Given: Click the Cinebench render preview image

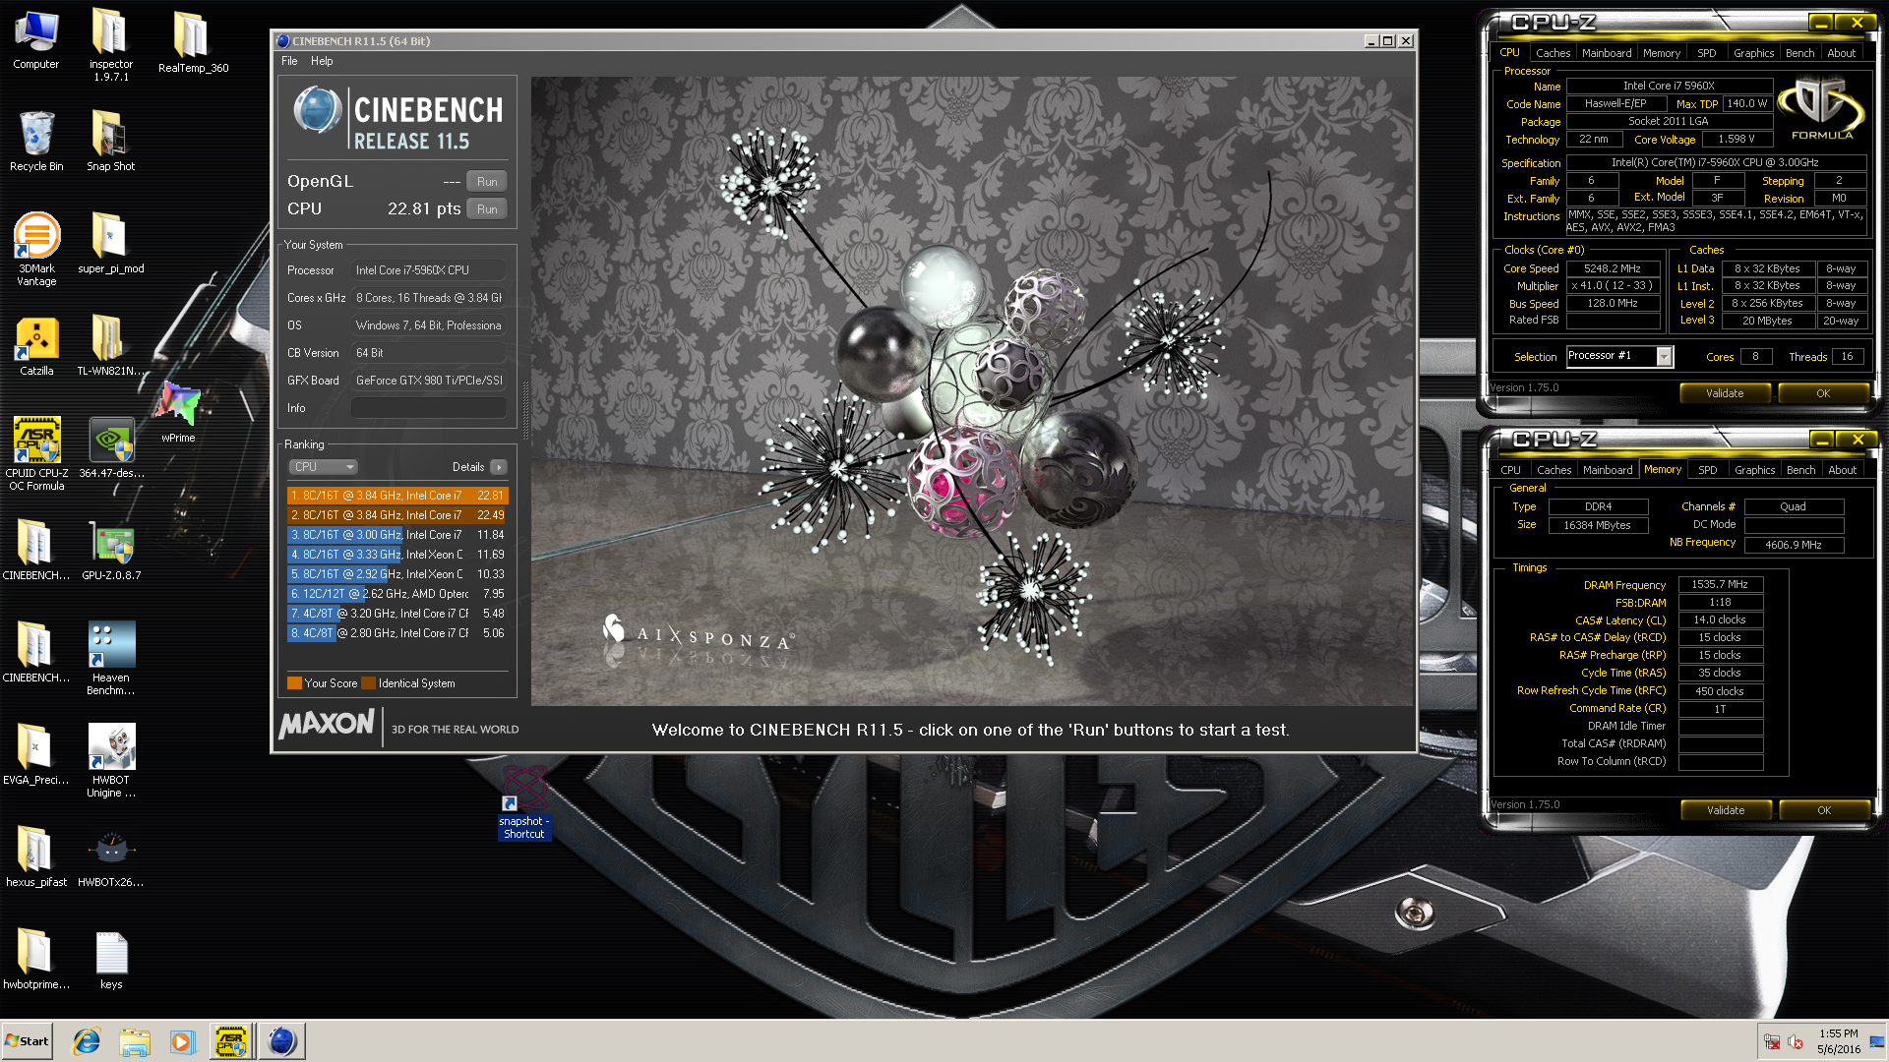Looking at the screenshot, I should pos(972,391).
